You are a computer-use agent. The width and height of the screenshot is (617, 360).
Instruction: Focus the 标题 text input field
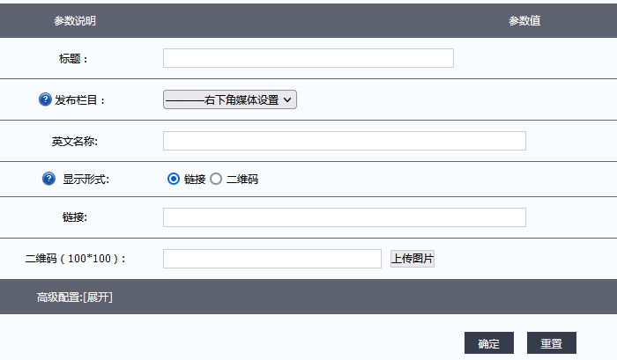(x=308, y=58)
